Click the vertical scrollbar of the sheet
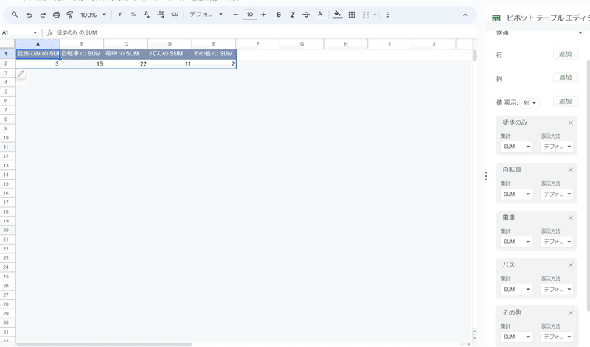This screenshot has width=590, height=347. pyautogui.click(x=475, y=56)
